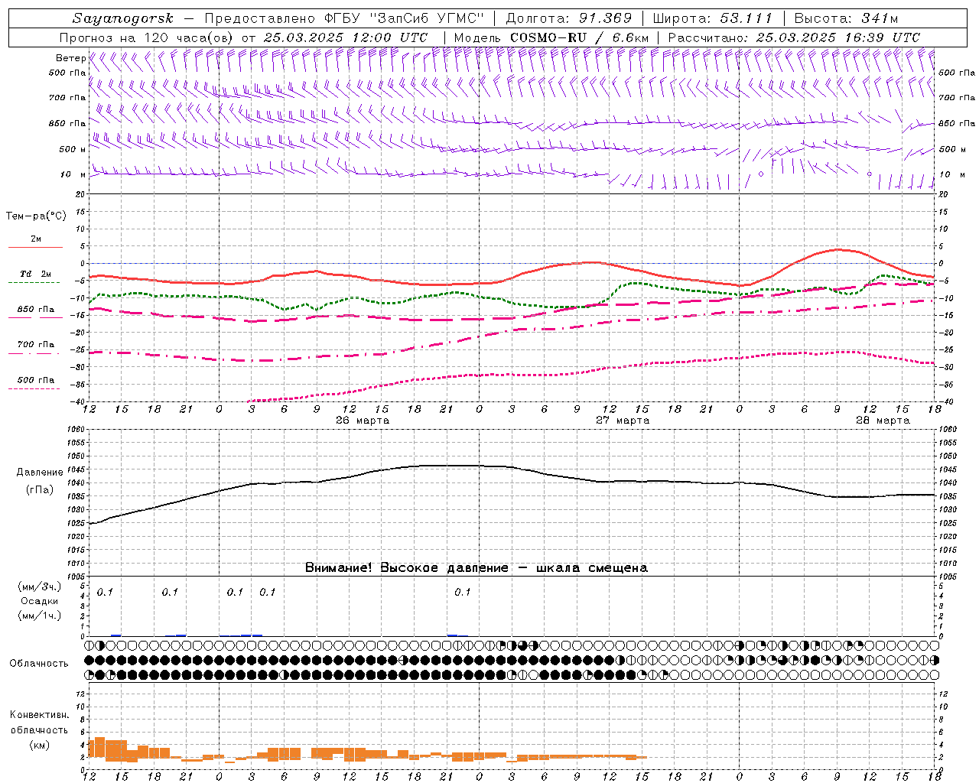Click the model name "COSMO-RU / 6.6км"
979x783 pixels.
[580, 37]
